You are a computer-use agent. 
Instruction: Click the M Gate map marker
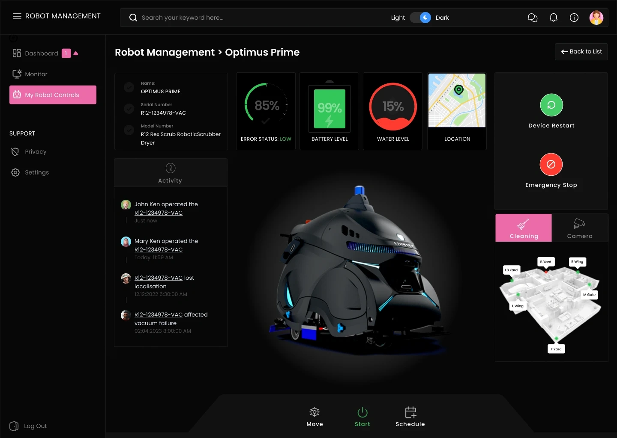[589, 295]
